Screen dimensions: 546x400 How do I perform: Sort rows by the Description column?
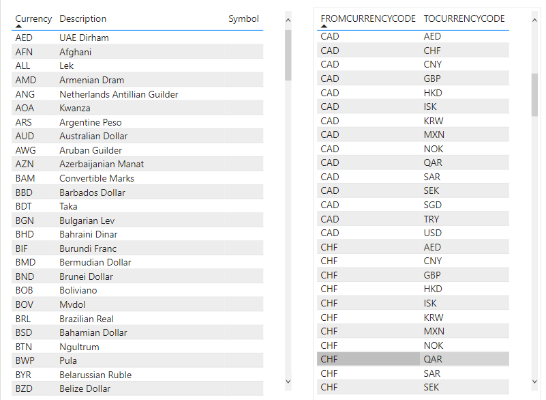[x=82, y=18]
